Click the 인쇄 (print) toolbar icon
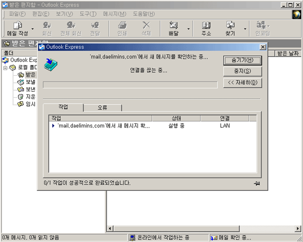Viewport: 303px width, 242px height. pyautogui.click(x=122, y=28)
